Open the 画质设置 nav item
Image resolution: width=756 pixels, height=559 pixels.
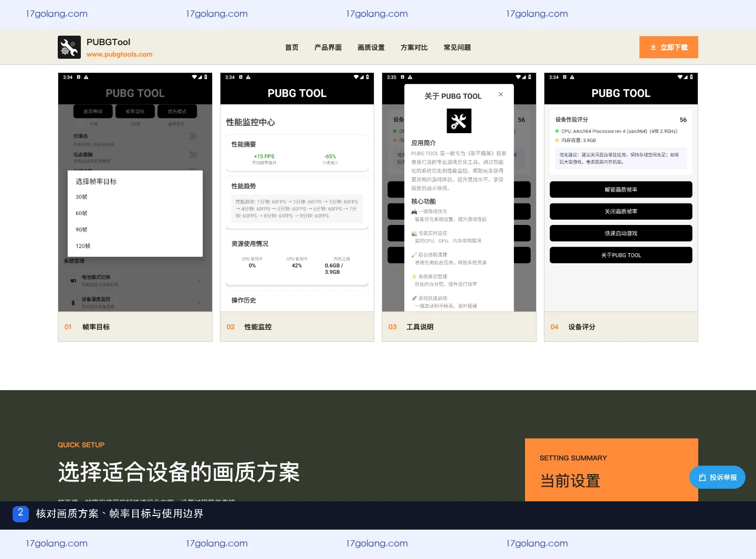point(371,47)
